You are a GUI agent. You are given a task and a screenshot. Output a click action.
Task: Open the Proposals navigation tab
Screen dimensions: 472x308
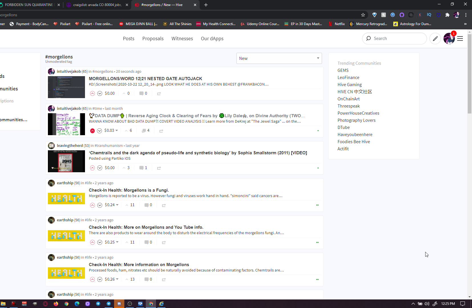(153, 38)
